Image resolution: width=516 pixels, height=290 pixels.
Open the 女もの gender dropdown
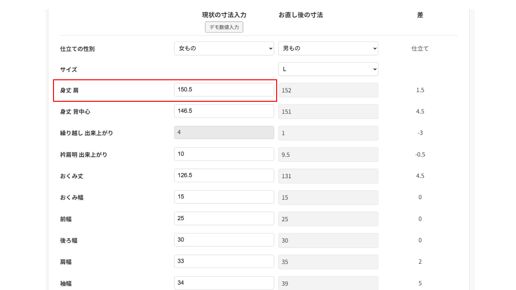click(x=224, y=48)
